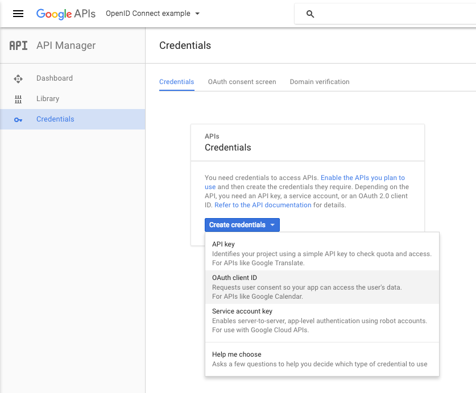Click the Library icon in sidebar

tap(18, 99)
